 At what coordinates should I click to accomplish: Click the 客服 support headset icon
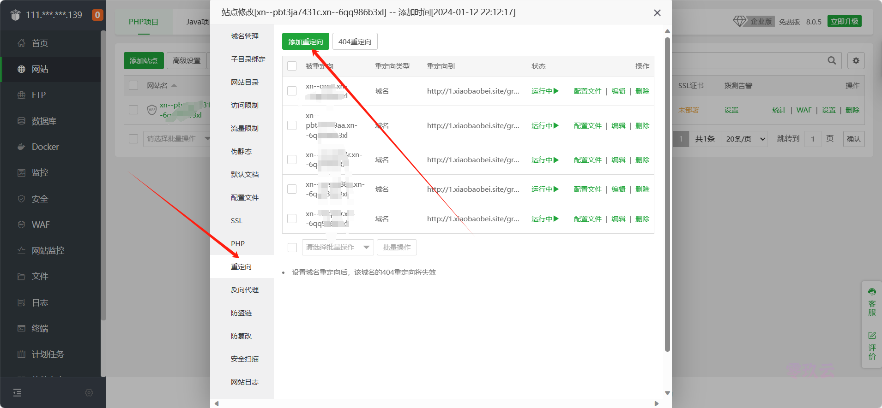[872, 291]
